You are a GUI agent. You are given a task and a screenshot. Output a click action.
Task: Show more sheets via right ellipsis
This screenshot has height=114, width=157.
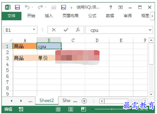click(75, 101)
